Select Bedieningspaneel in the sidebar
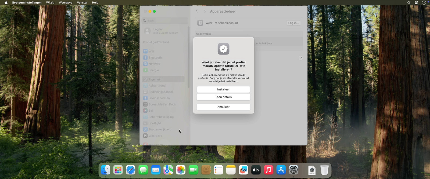Viewport: 430px width, 179px height. [163, 92]
